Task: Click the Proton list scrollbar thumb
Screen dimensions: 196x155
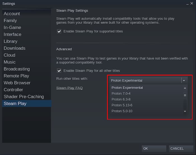Action: click(185, 95)
